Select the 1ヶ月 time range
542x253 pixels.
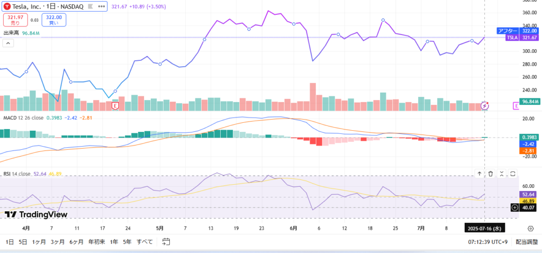[39, 242]
